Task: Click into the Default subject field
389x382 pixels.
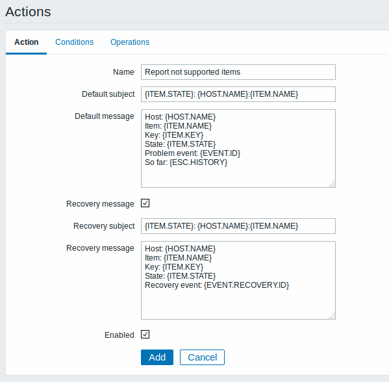Action: point(238,94)
